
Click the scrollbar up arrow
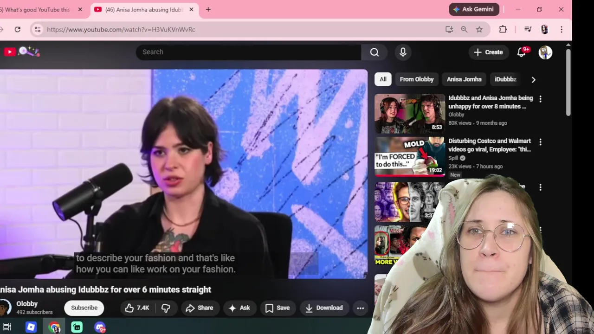[x=568, y=45]
